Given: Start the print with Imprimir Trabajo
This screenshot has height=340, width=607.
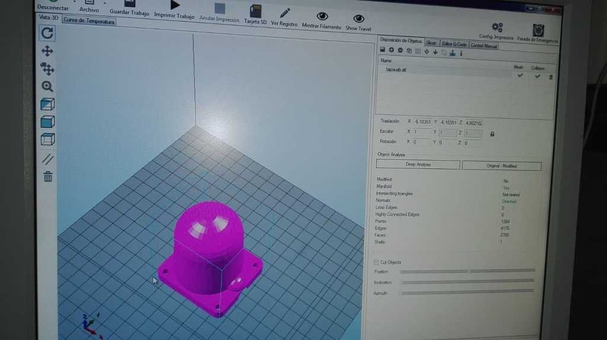Looking at the screenshot, I should 175,10.
